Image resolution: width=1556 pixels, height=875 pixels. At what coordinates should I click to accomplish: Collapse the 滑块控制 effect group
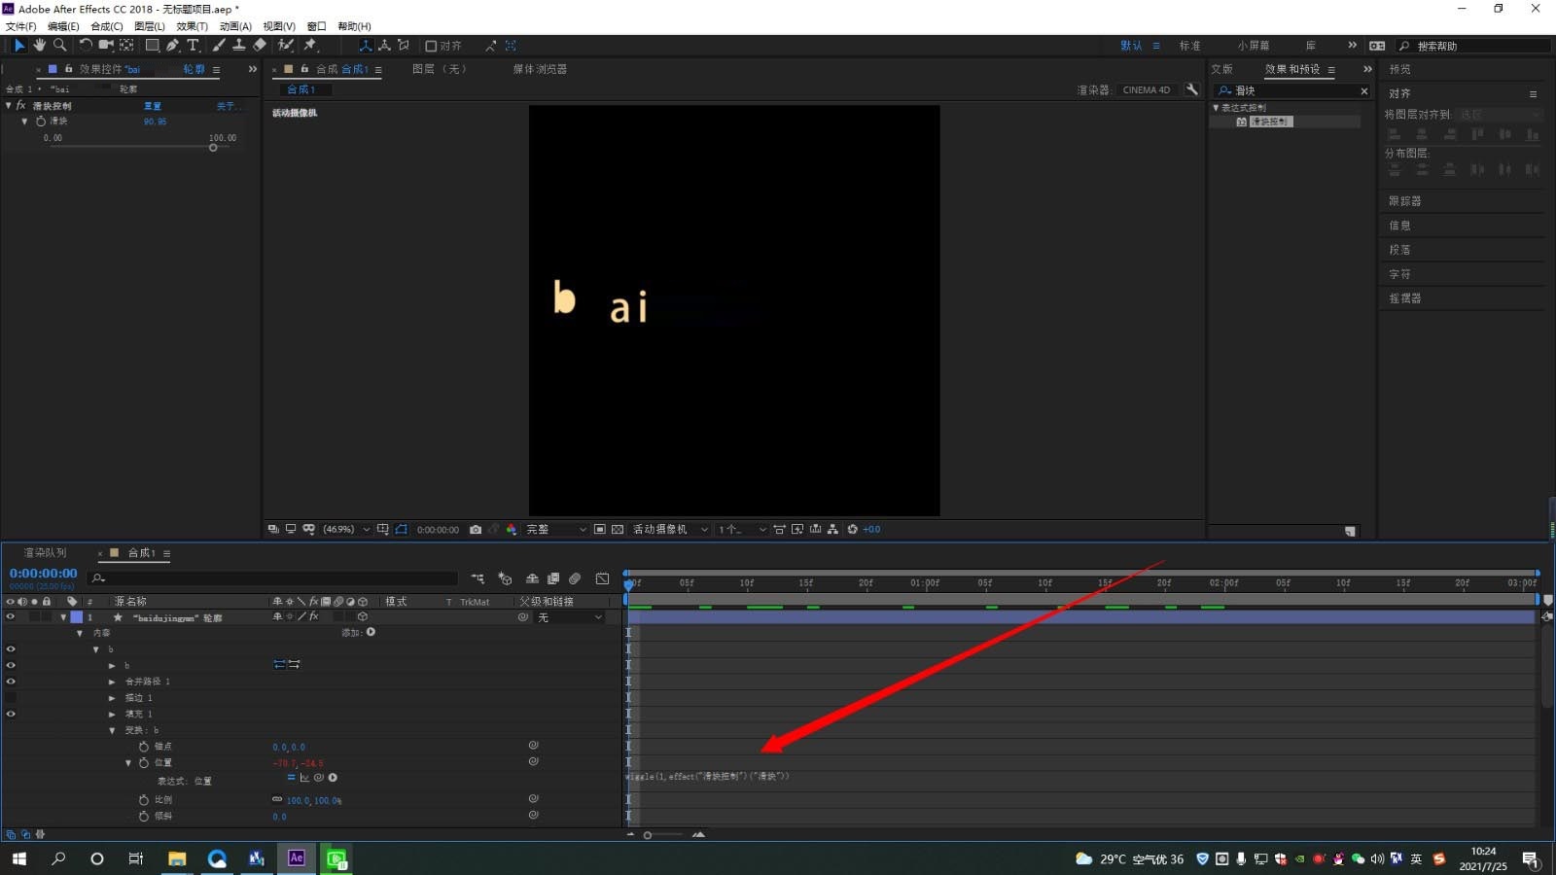coord(9,105)
